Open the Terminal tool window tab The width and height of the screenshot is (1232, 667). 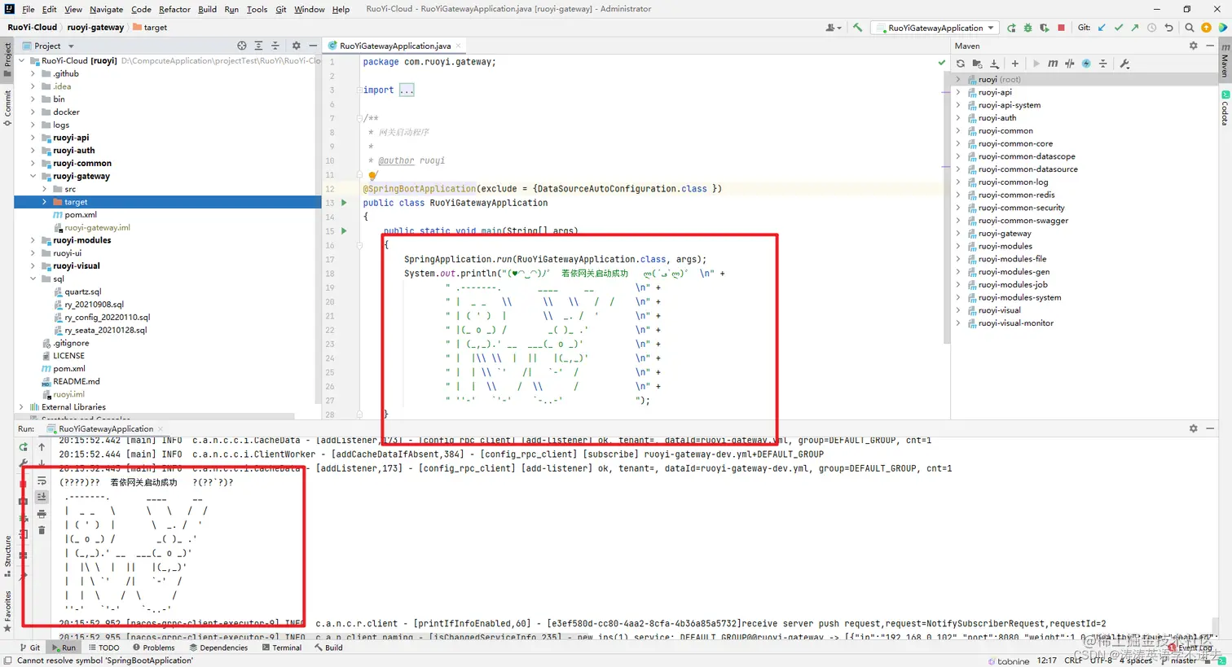tap(281, 647)
